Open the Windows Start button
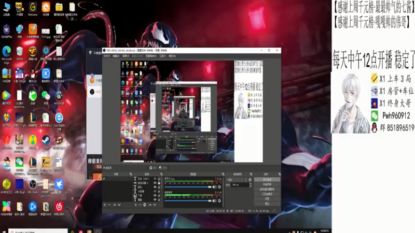The height and width of the screenshot is (233, 415). click(4, 231)
